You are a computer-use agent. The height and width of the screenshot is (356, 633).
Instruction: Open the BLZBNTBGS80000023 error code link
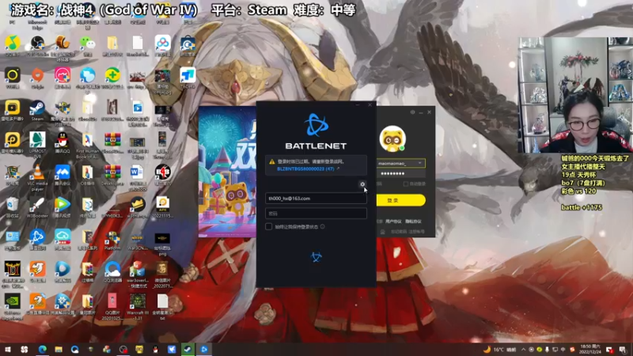coord(305,169)
